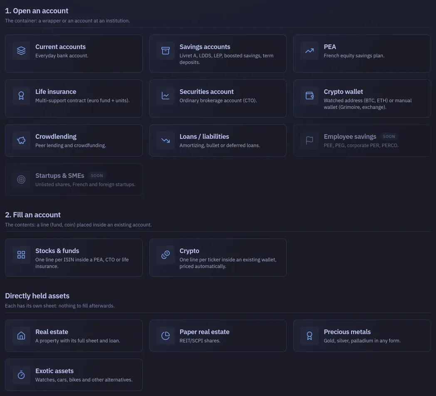Click the trending-down icon on Loans / liabilities
Screen dimensions: 436x396
pyautogui.click(x=166, y=140)
